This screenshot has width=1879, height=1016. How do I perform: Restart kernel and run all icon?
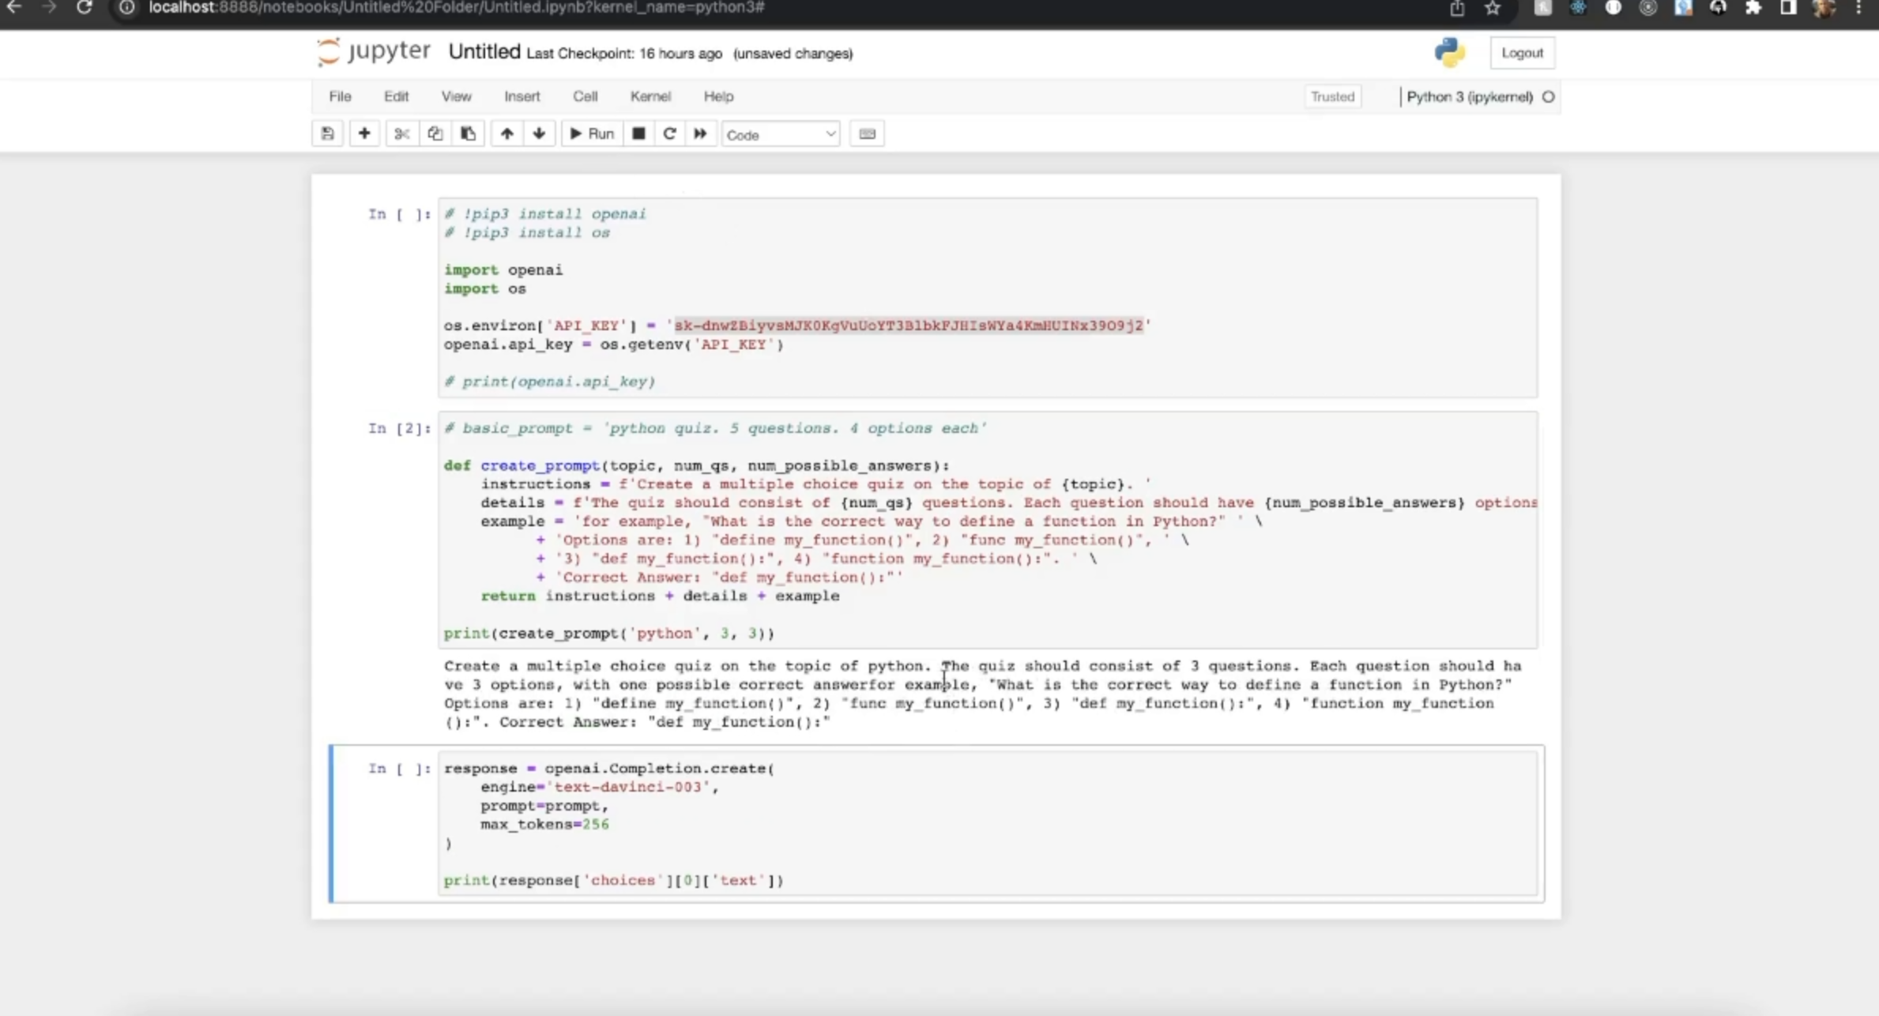tap(700, 134)
